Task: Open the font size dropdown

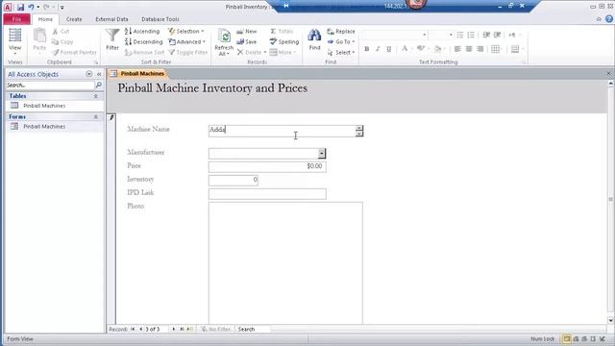Action: (x=451, y=35)
